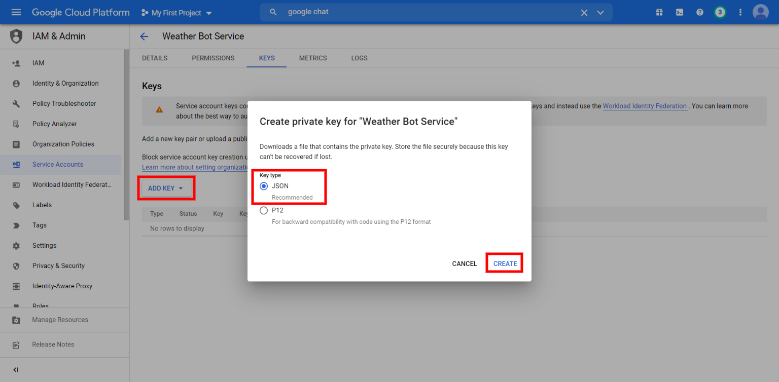779x382 pixels.
Task: Open the ADD KEY dropdown
Action: pyautogui.click(x=166, y=187)
